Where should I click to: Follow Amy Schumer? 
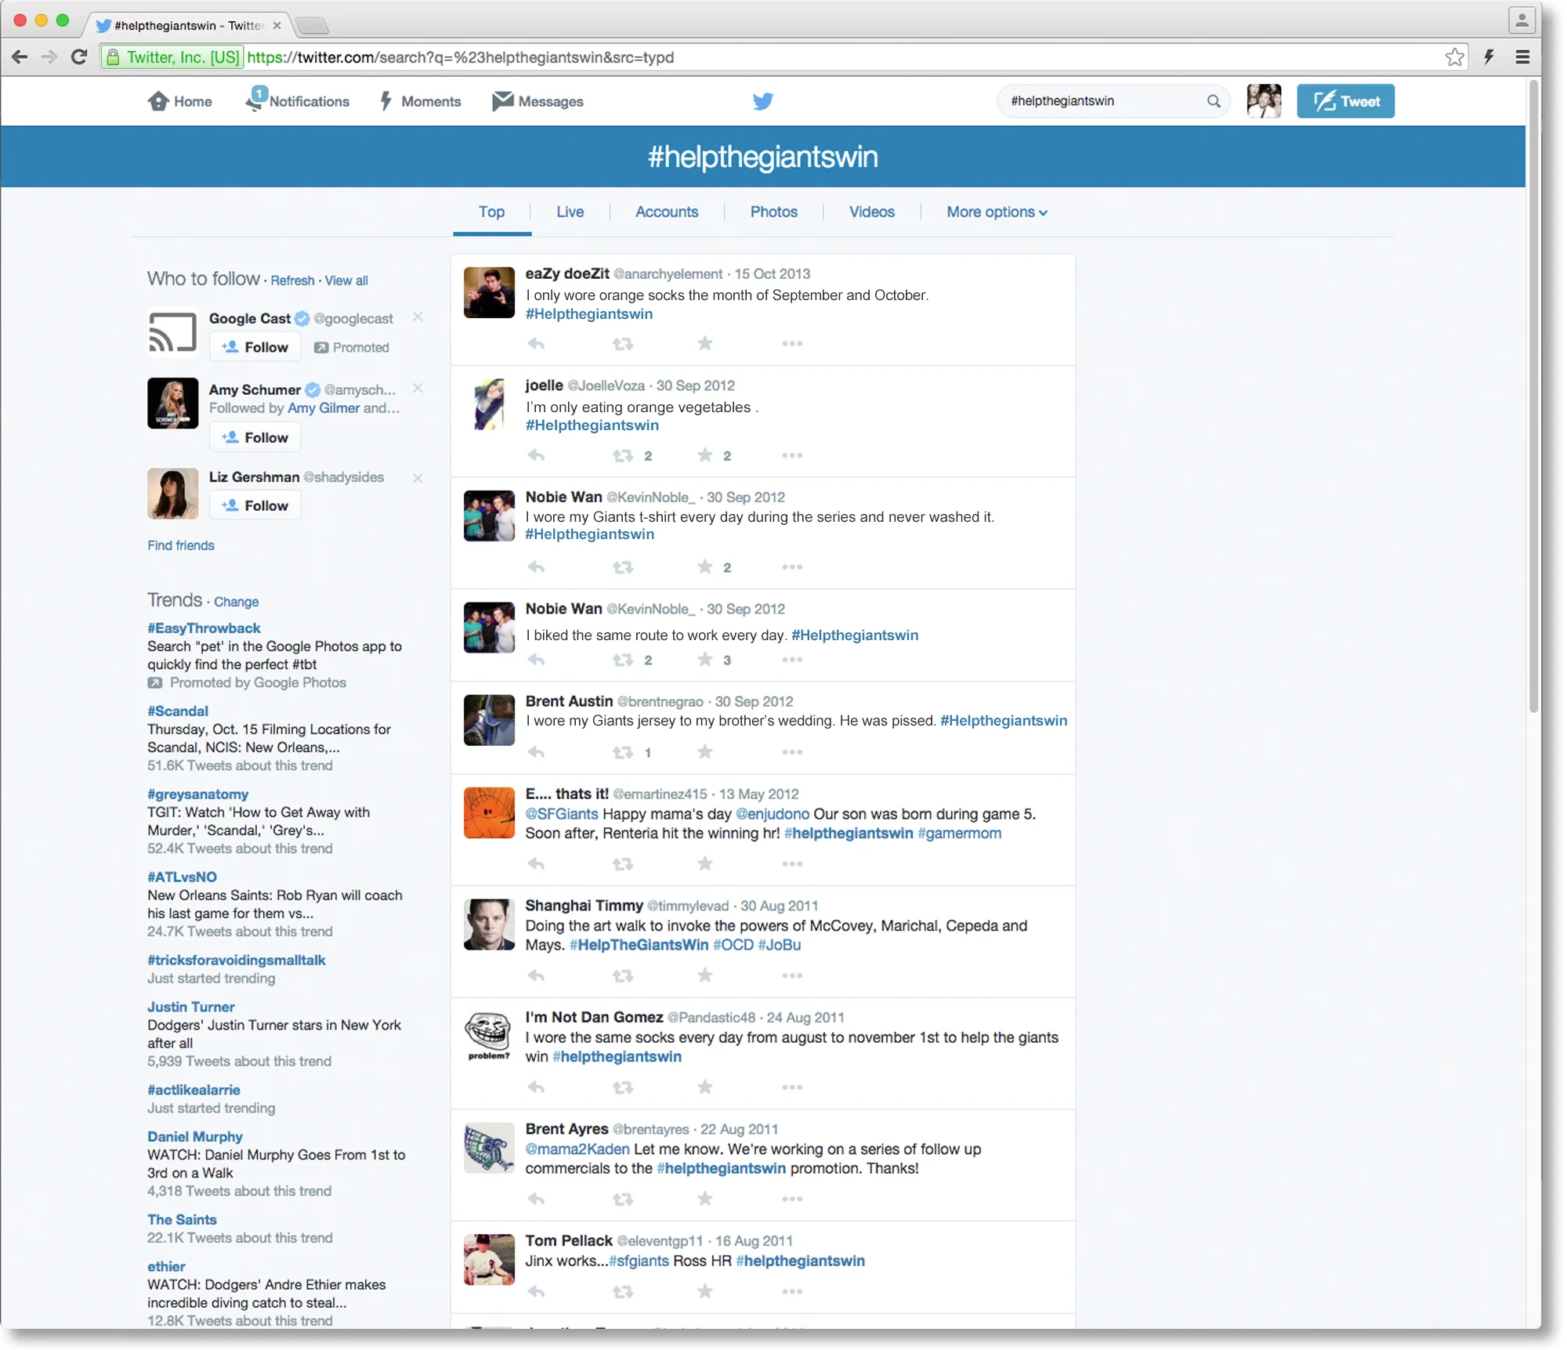255,437
